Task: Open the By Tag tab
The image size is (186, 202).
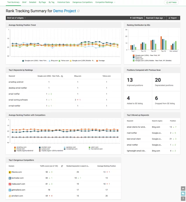Action: point(52,2)
